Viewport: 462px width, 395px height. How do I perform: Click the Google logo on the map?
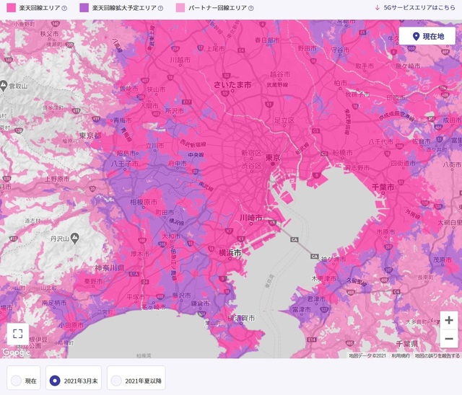[x=16, y=352]
